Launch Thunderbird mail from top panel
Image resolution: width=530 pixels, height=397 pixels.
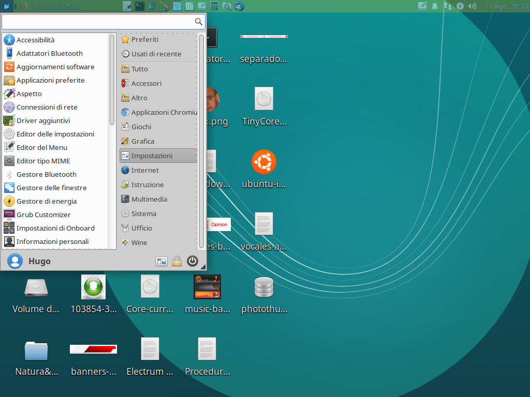(x=239, y=6)
